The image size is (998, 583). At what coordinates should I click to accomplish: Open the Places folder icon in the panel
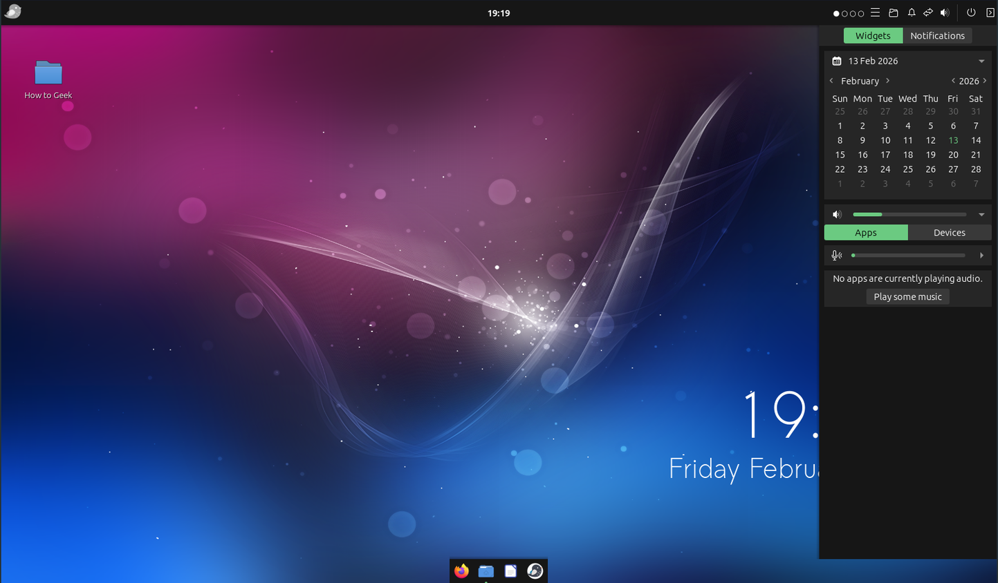pyautogui.click(x=894, y=12)
